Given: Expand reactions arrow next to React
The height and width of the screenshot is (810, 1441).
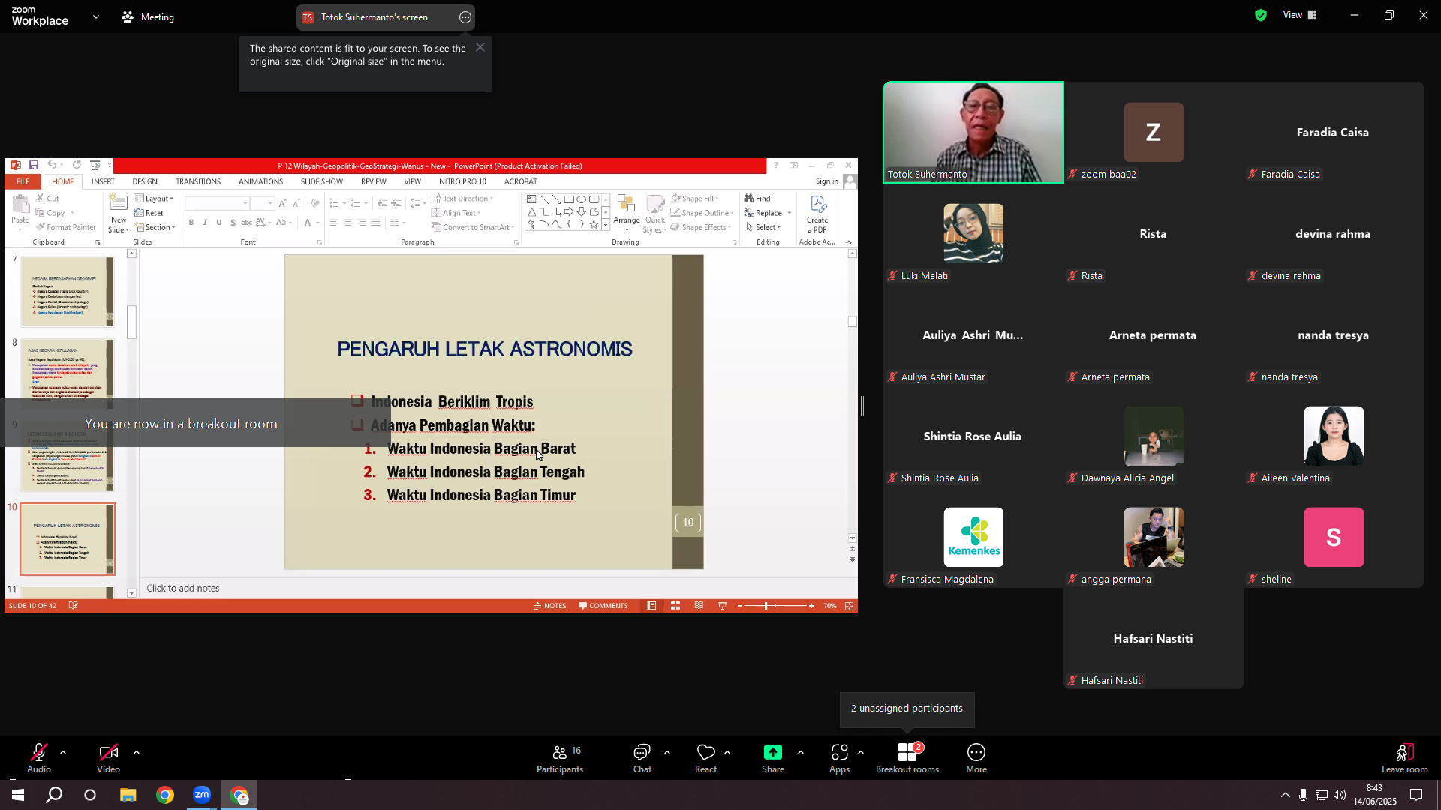Looking at the screenshot, I should click(727, 752).
